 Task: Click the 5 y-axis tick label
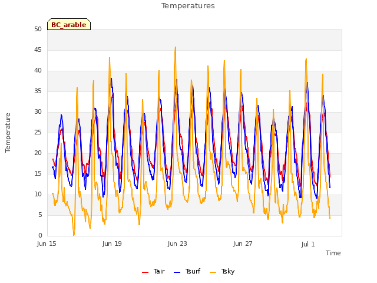coord(40,215)
